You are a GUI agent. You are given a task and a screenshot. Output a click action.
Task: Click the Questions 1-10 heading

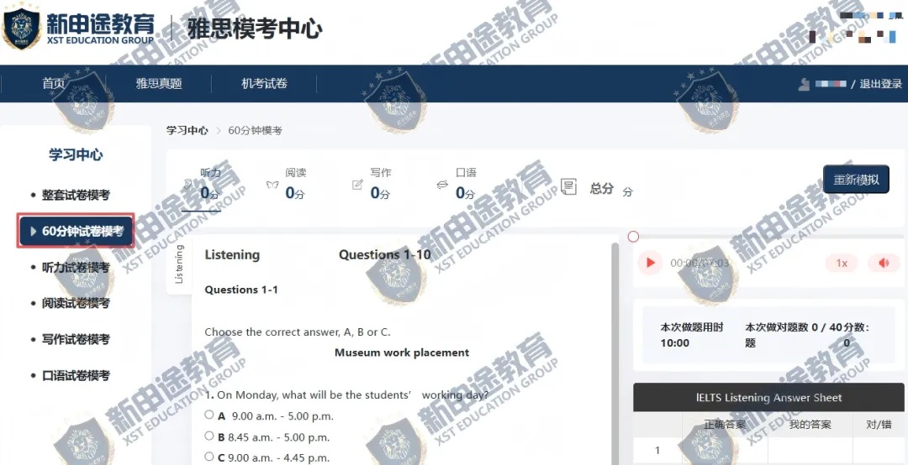[384, 255]
